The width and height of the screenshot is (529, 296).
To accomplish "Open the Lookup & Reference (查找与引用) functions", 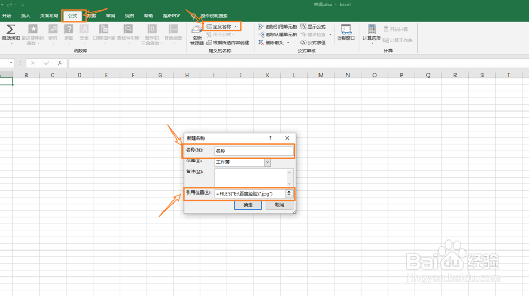I will click(x=128, y=34).
